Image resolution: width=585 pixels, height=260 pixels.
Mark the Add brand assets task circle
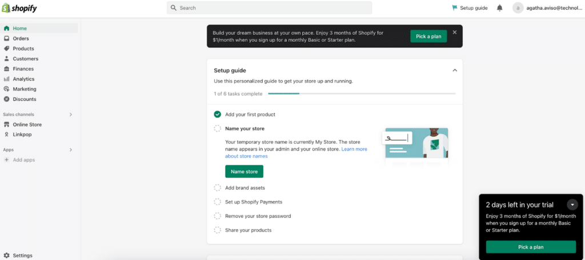click(x=218, y=188)
